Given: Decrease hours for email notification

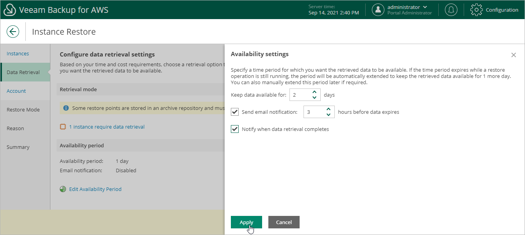Looking at the screenshot, I should (x=329, y=115).
